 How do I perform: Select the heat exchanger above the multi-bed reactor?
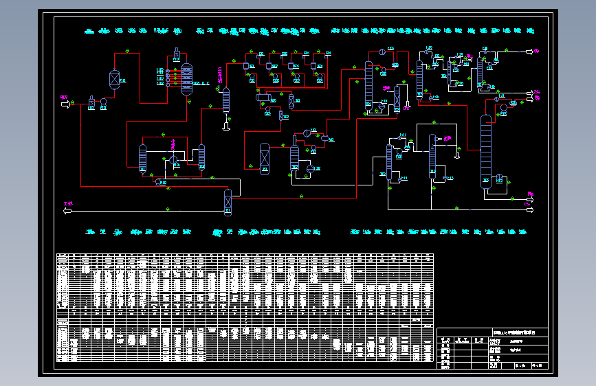point(177,54)
